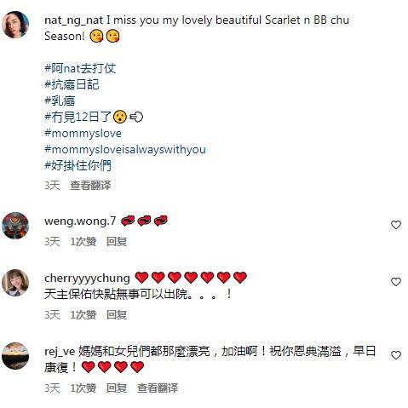Open hashtag #抗癌日記
This screenshot has width=408, height=408.
point(72,84)
